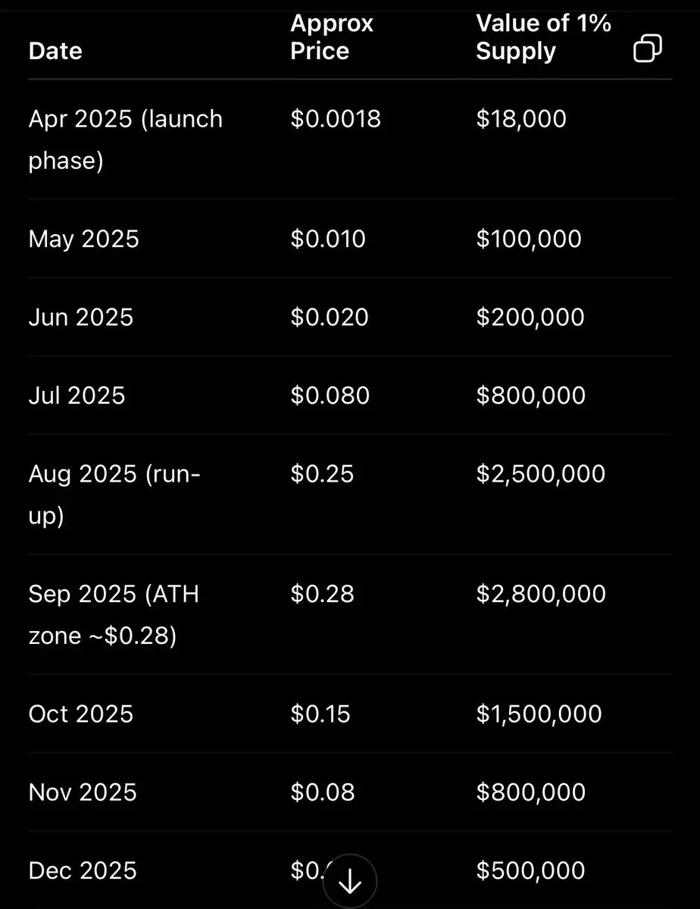Select the Jun 2025 row label
Image resolution: width=700 pixels, height=909 pixels.
tap(81, 317)
